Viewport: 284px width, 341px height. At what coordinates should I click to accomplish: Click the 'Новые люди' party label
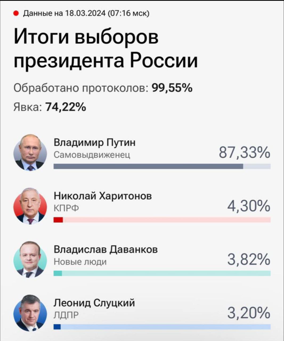point(80,262)
